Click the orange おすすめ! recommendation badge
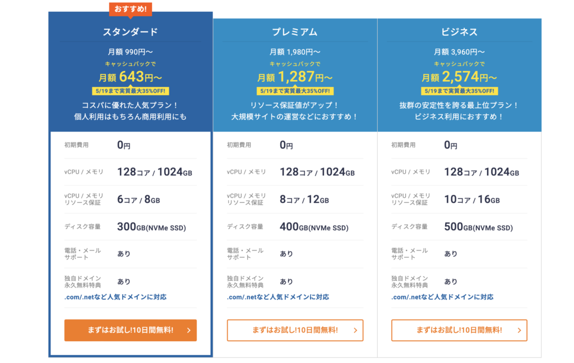 click(x=130, y=9)
